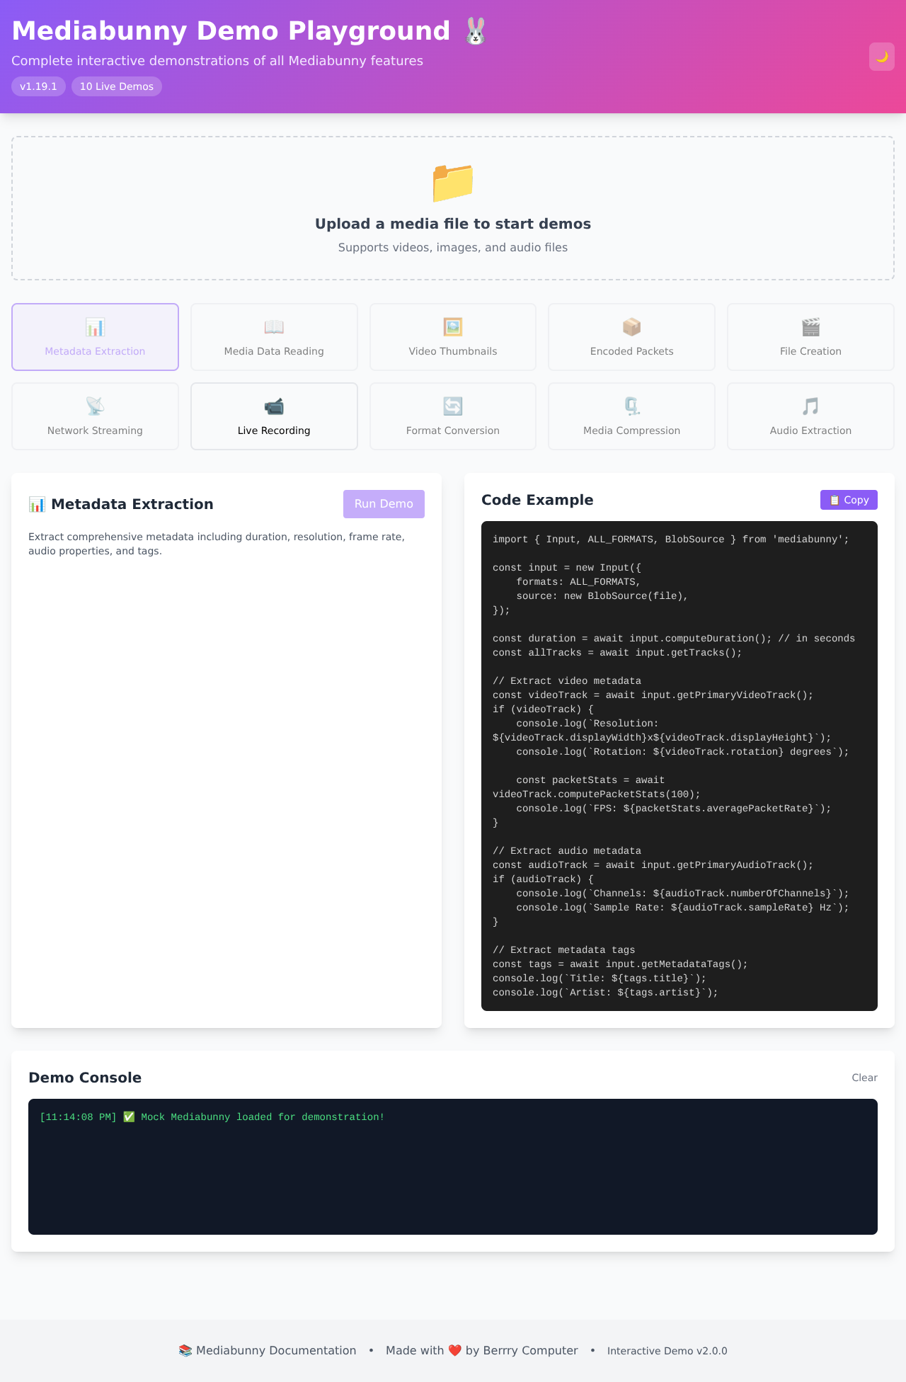Click 'Upload a media file to start demos'
The width and height of the screenshot is (906, 1382).
tap(453, 224)
